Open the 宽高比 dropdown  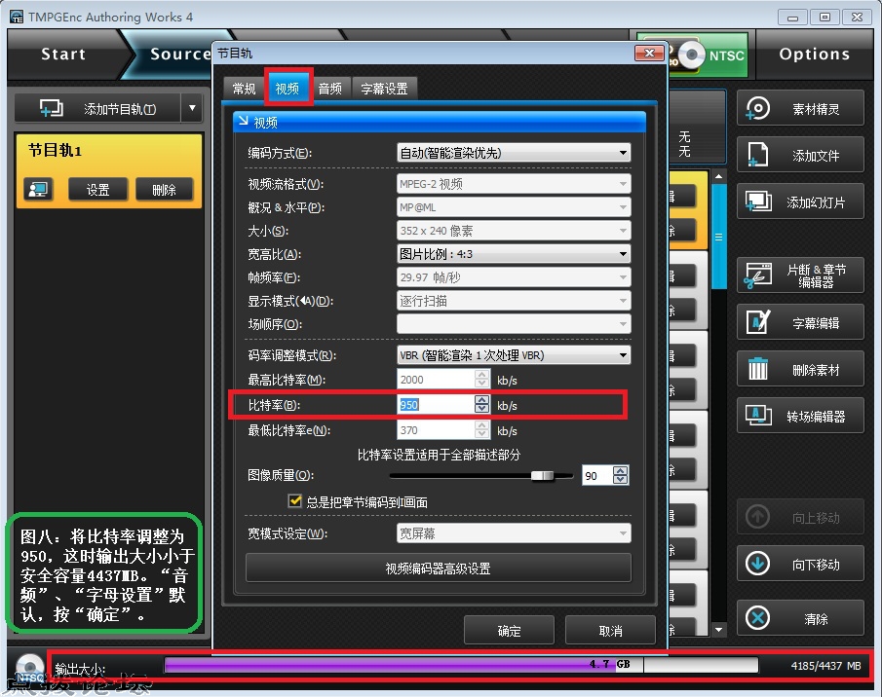(x=514, y=254)
